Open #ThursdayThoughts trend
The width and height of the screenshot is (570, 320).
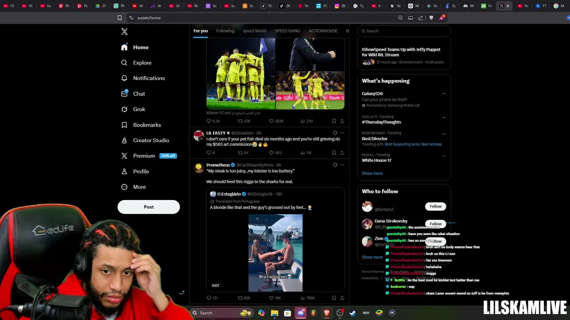click(381, 122)
